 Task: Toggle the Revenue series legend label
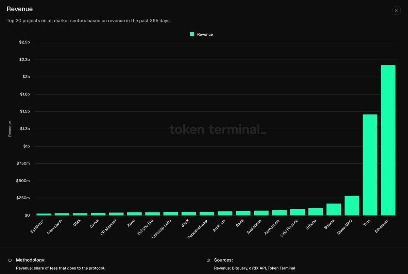click(205, 34)
